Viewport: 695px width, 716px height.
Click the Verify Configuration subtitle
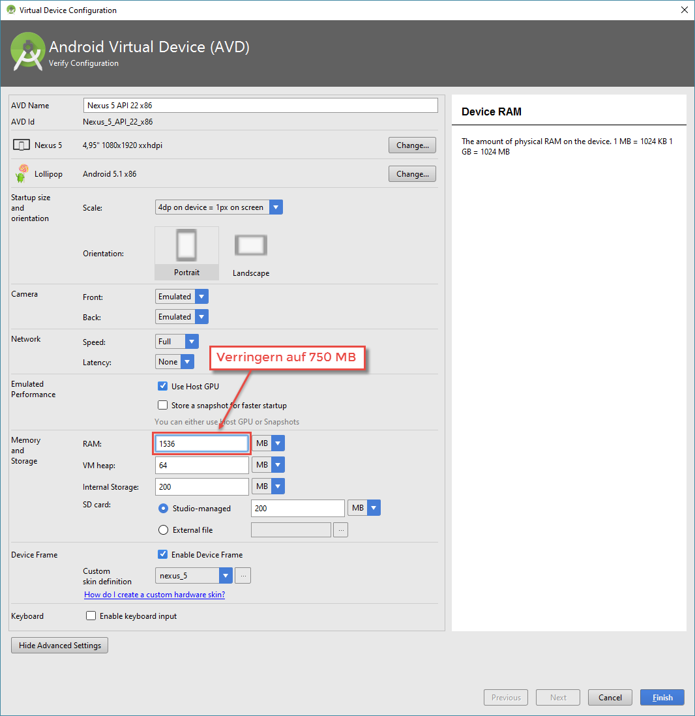tap(83, 63)
